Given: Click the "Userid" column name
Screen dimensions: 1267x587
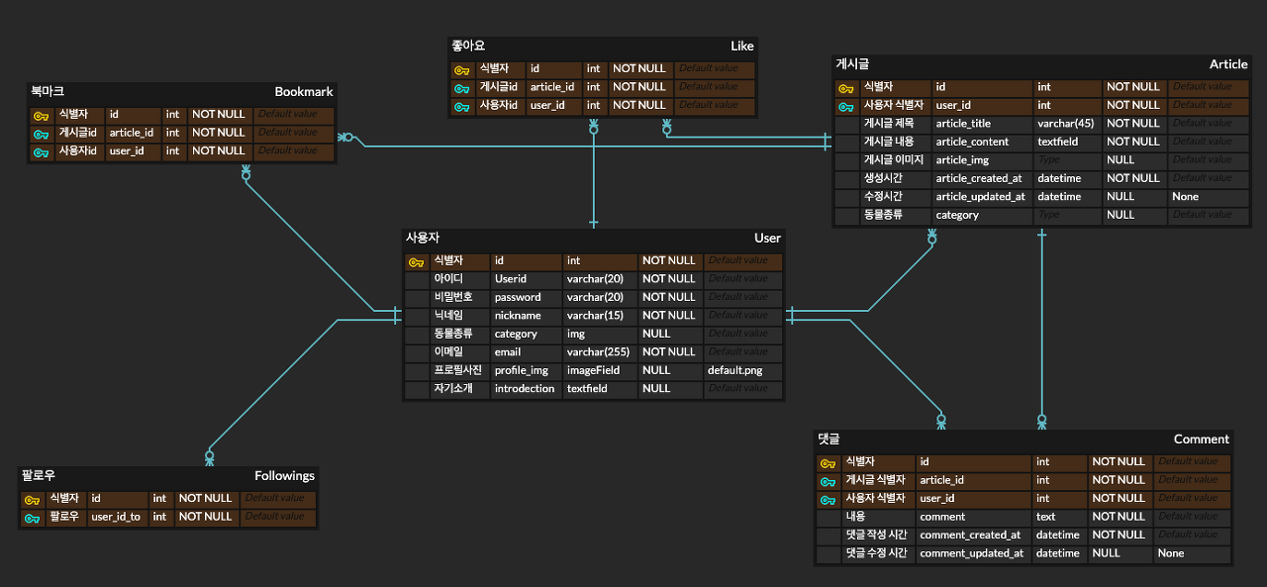Looking at the screenshot, I should coord(511,279).
